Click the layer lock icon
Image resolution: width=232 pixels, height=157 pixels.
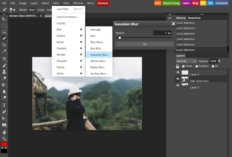point(177,66)
